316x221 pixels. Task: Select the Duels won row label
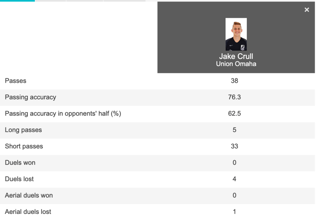[x=20, y=163]
